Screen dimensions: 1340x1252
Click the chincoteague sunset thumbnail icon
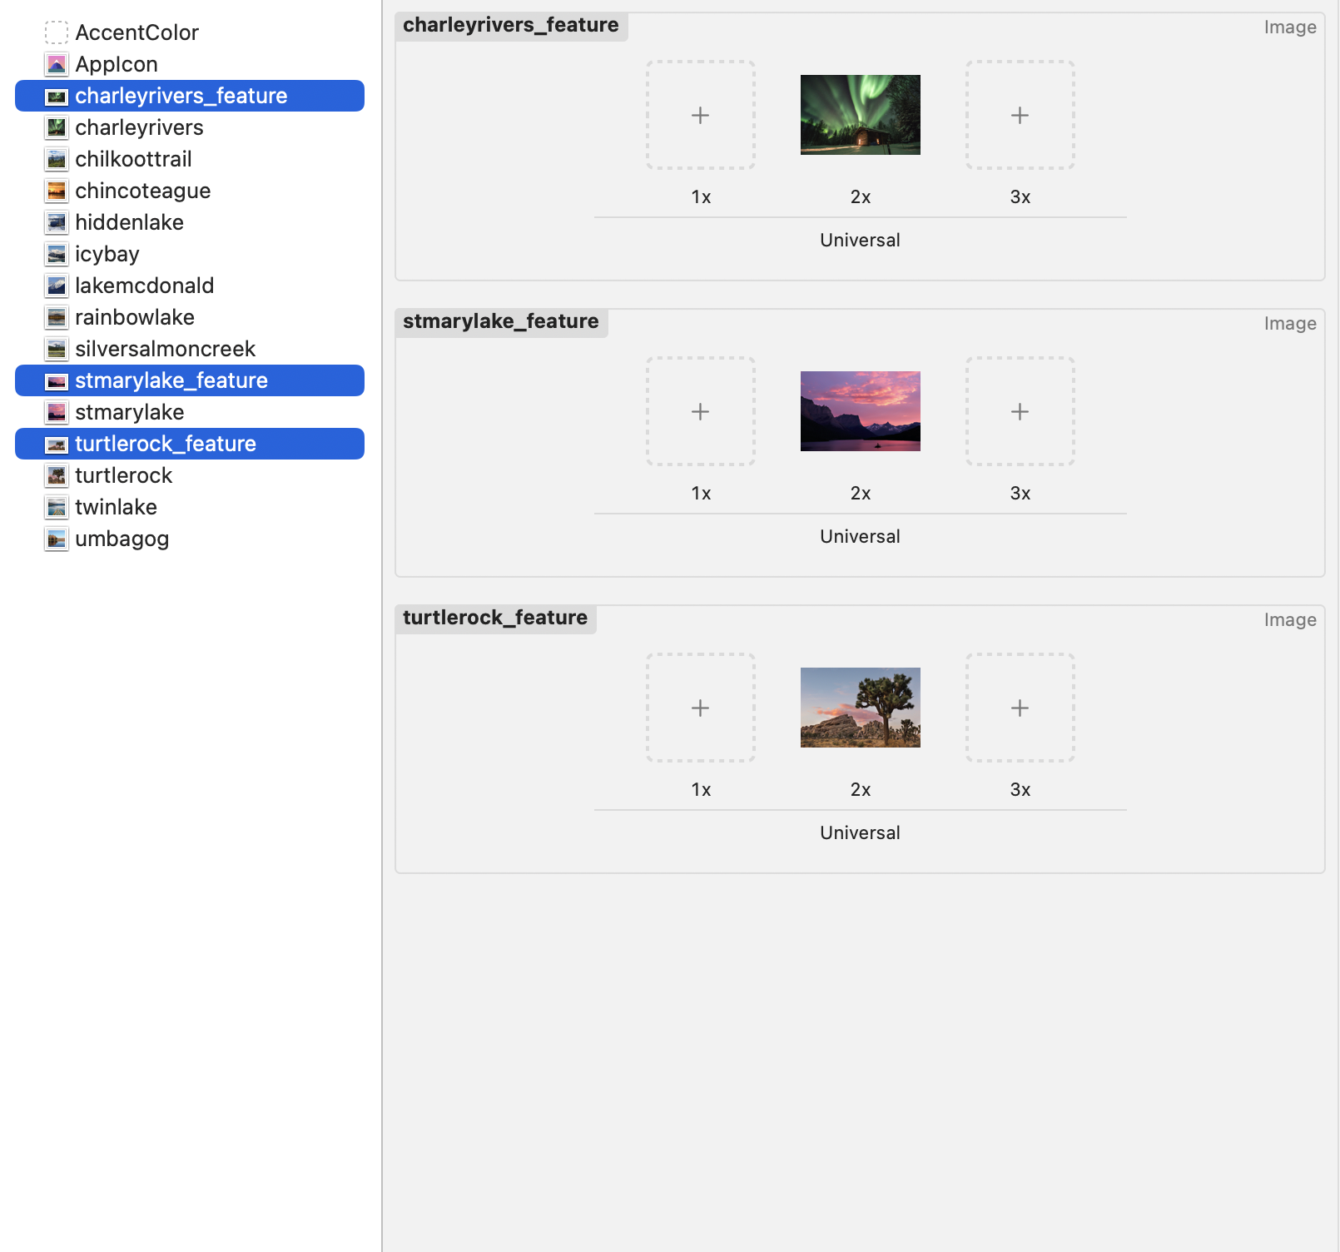tap(56, 191)
